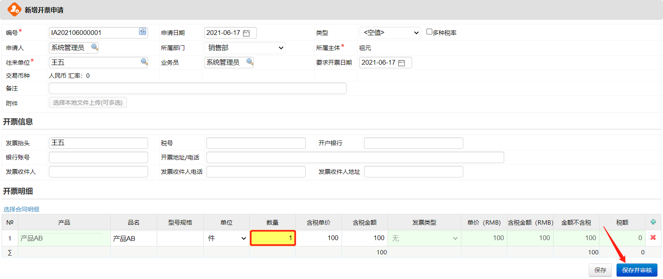
Task: Click 选择本地文件上传(可多选) upload button
Action: pos(88,102)
